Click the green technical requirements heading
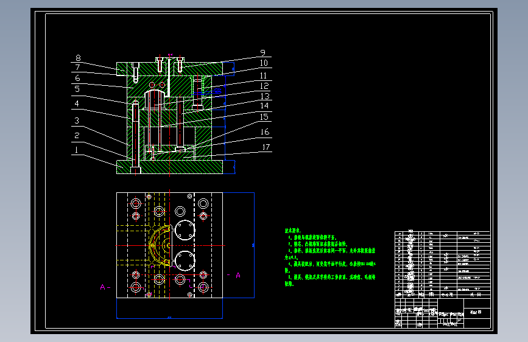 (292, 231)
